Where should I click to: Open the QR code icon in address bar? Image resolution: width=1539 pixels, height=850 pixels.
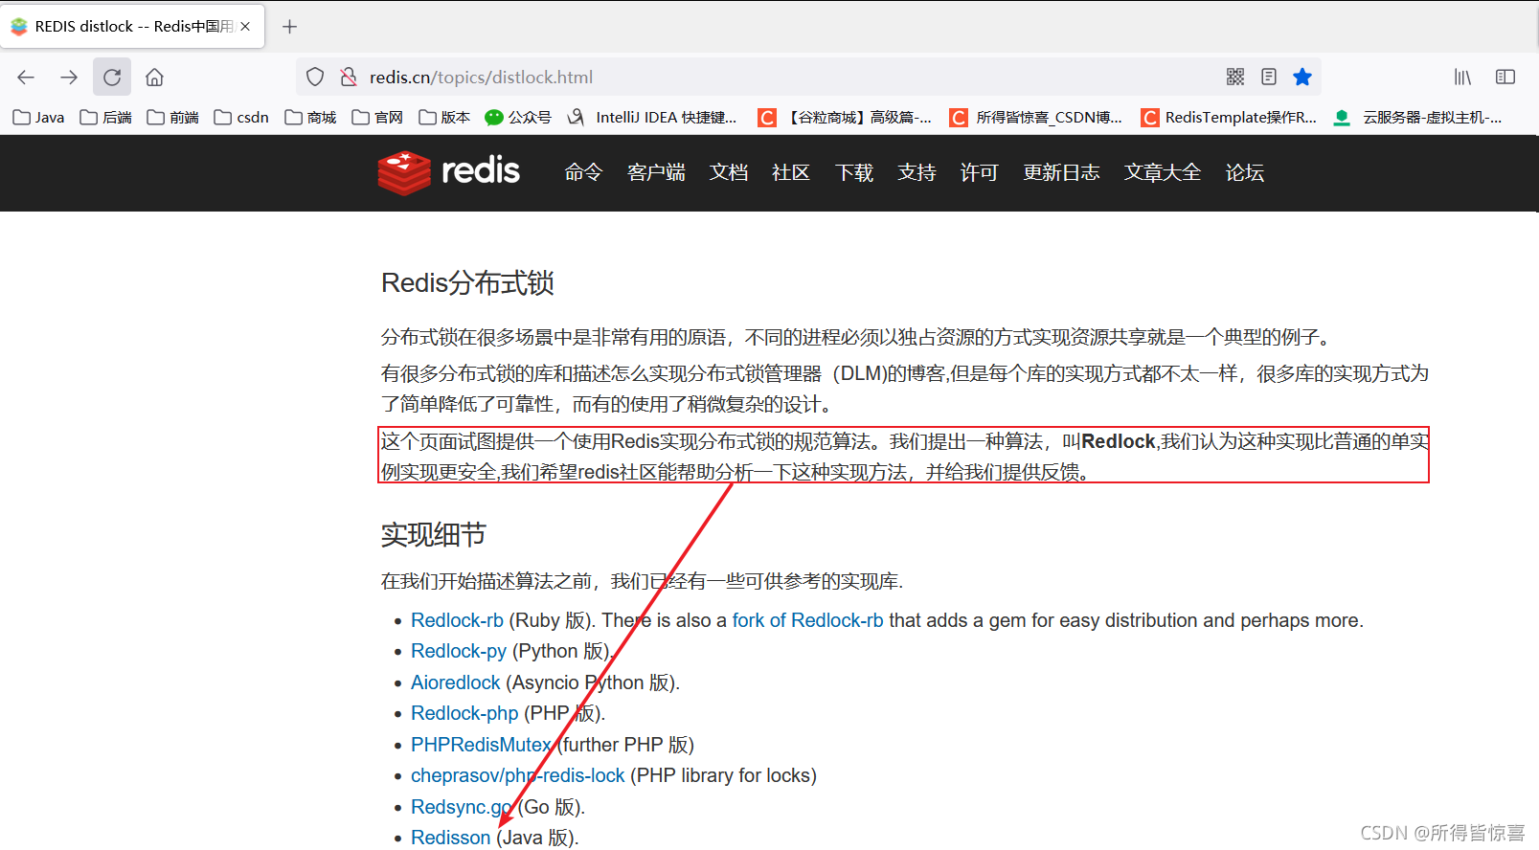(1235, 77)
